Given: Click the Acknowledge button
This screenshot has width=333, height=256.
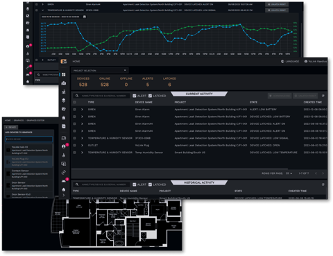Looking at the screenshot, I should tap(280, 96).
